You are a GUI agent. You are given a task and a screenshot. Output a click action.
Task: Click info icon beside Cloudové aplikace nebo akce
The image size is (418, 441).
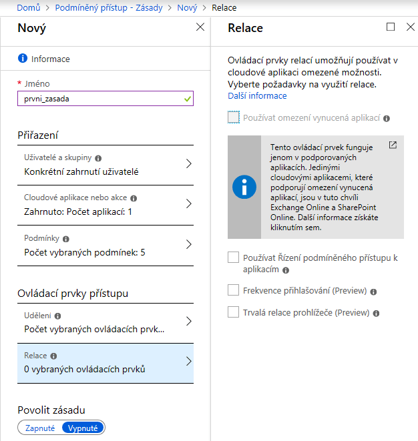click(134, 198)
